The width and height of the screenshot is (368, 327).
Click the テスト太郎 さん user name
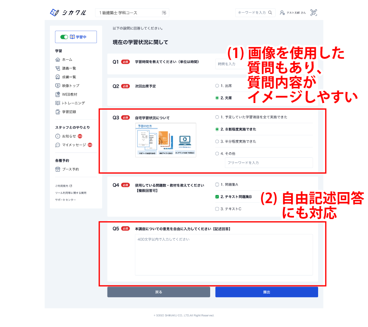point(296,13)
